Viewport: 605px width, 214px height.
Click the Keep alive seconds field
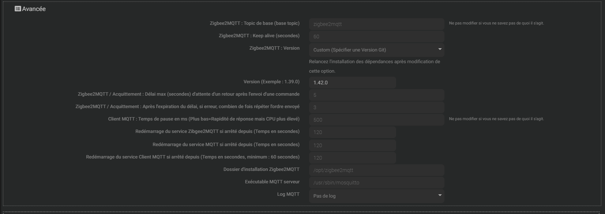click(x=376, y=37)
